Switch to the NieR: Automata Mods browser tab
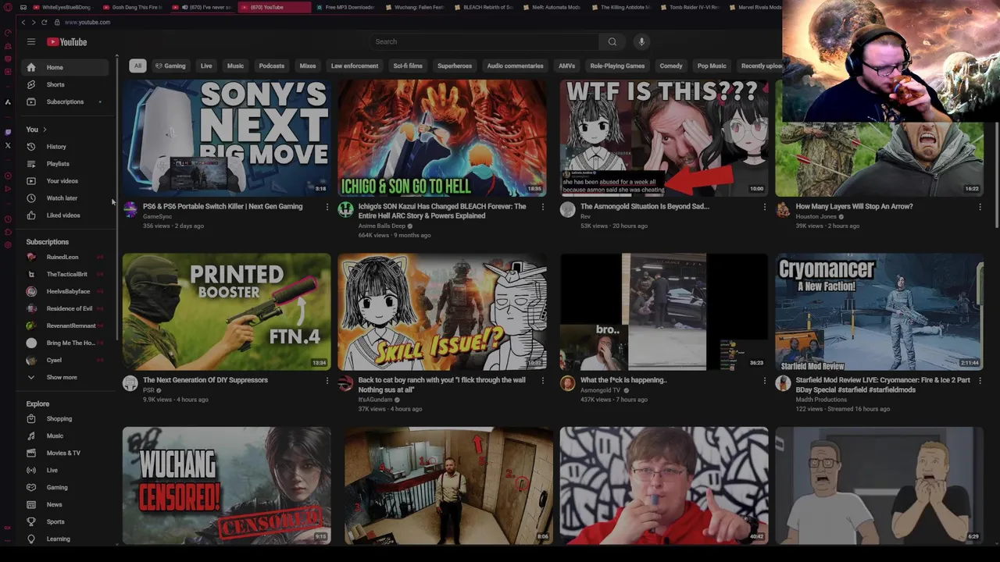1000x562 pixels. 552,7
